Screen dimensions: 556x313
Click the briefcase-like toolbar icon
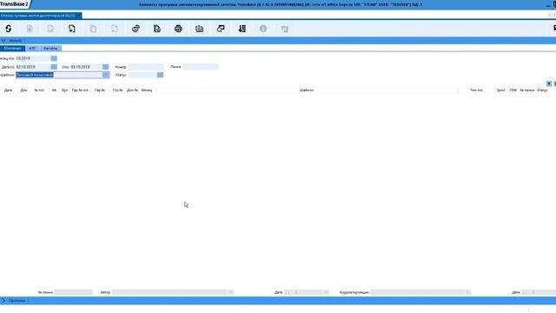click(199, 29)
